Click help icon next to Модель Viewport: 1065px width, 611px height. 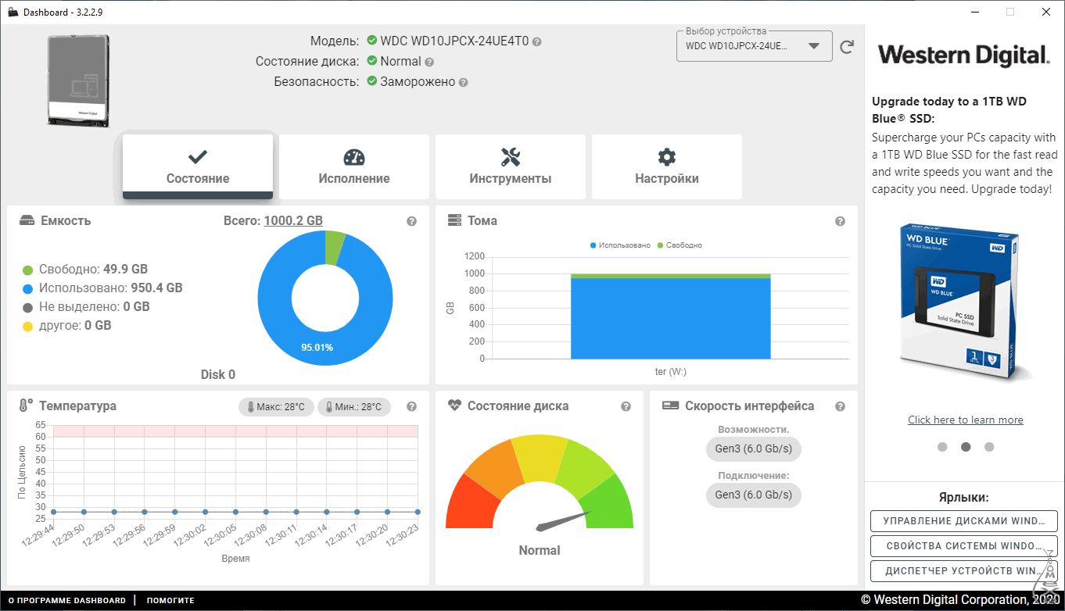(x=537, y=41)
